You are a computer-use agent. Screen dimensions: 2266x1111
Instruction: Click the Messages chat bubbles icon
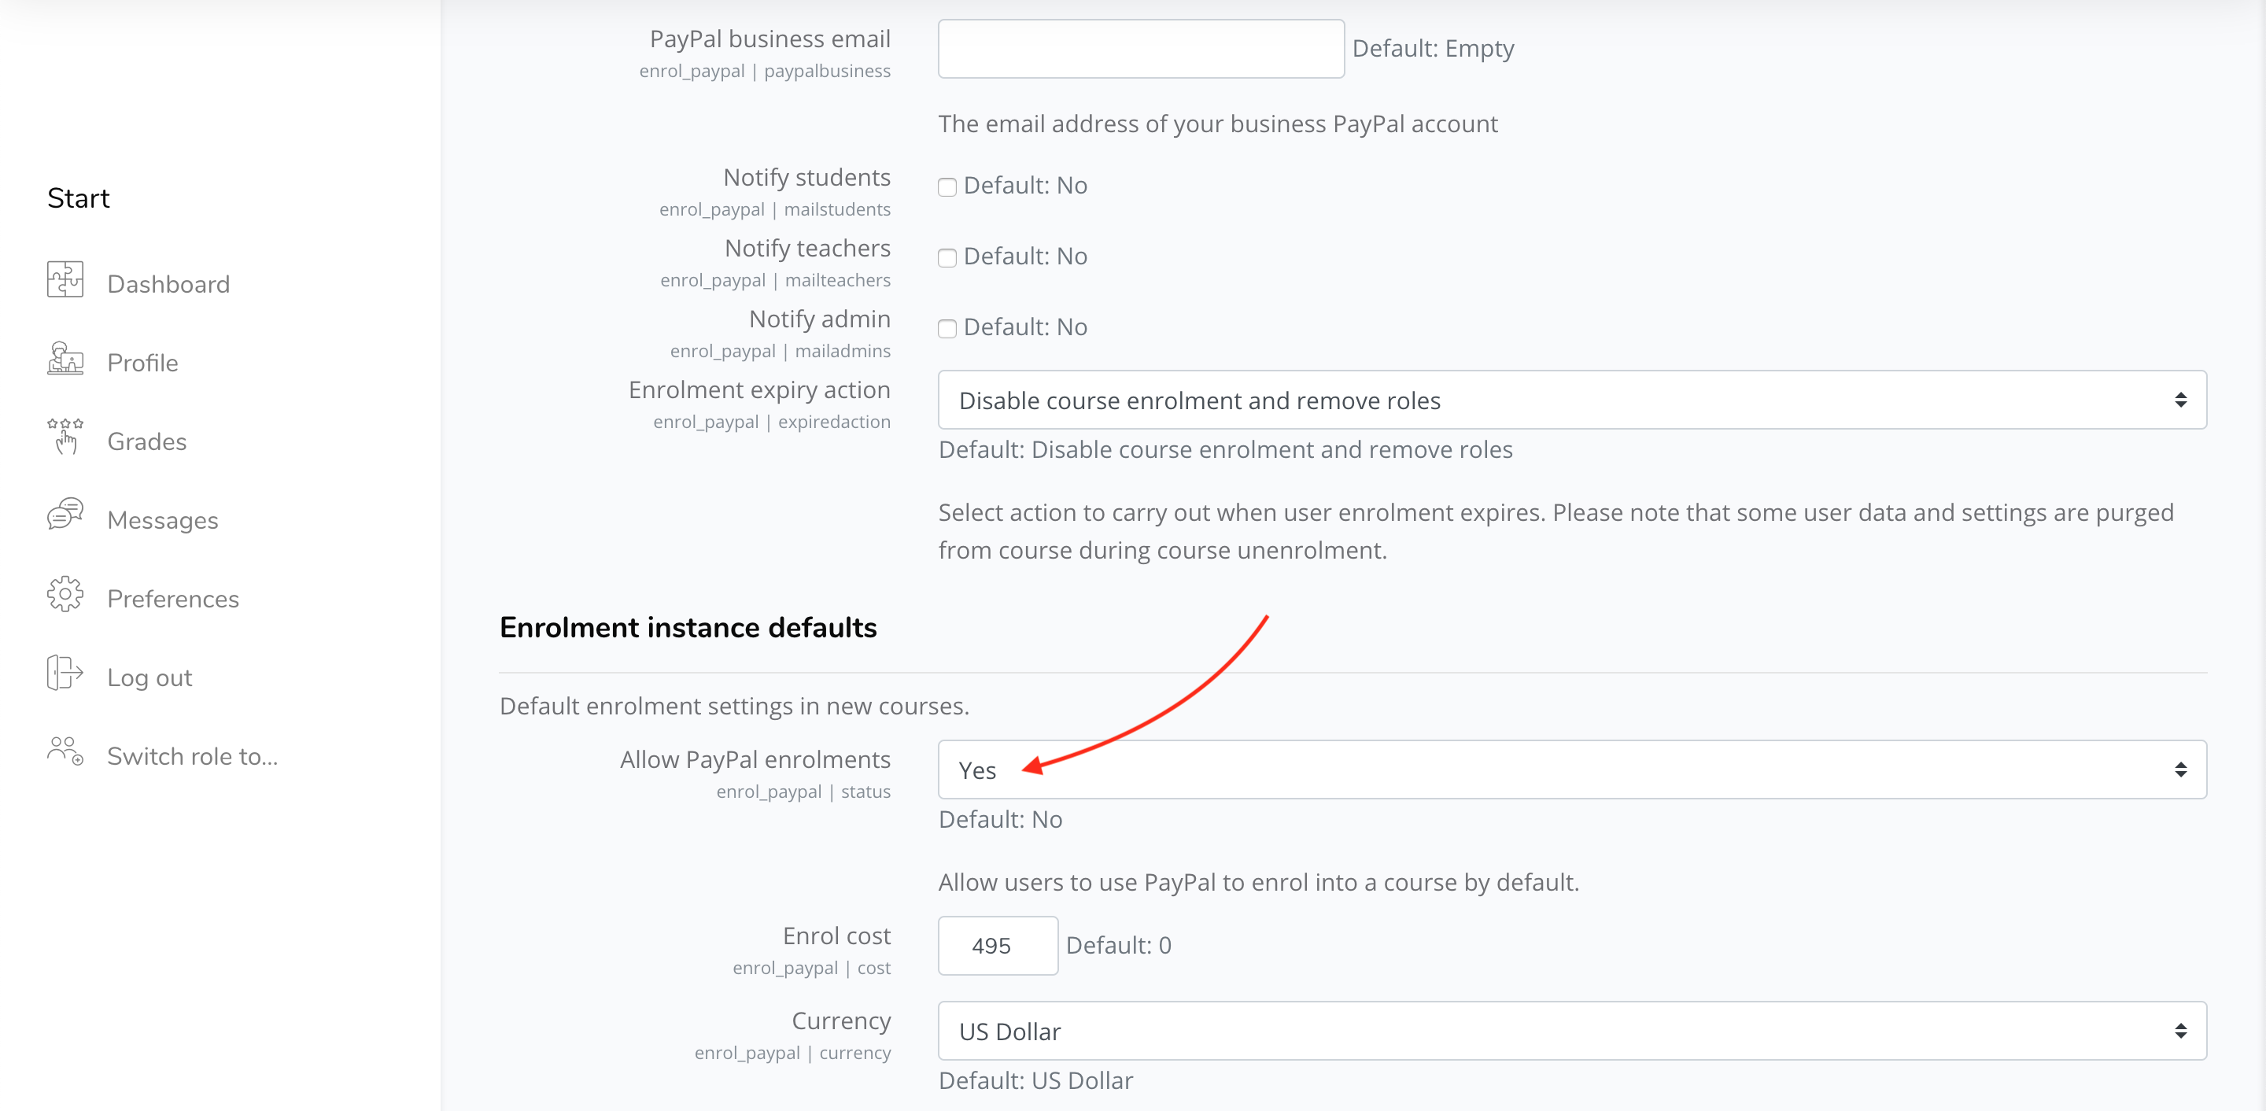click(65, 515)
